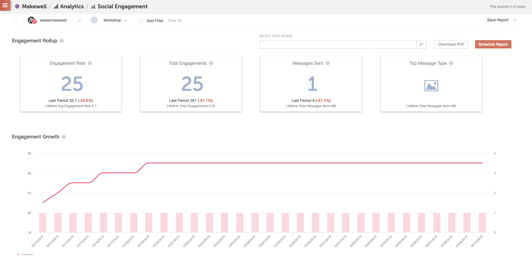Click the wearemakewell Instagram profile avatar
The height and width of the screenshot is (258, 532).
[x=32, y=20]
